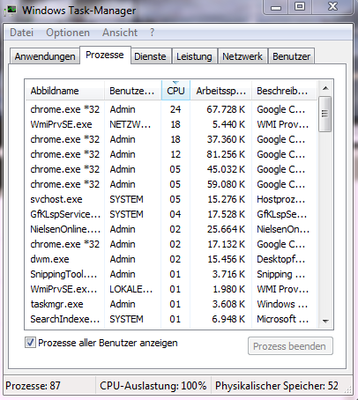The image size is (358, 400).
Task: Toggle 'Prozesse aller Benutzer anzeigen' checkbox
Action: tap(30, 343)
